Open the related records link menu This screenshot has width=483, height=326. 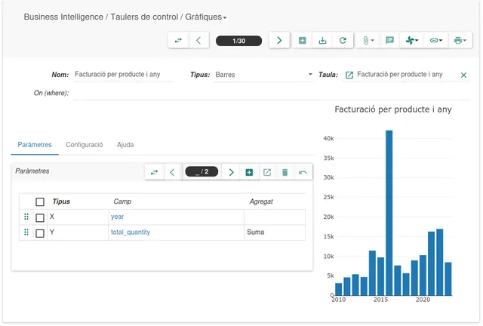click(x=436, y=40)
